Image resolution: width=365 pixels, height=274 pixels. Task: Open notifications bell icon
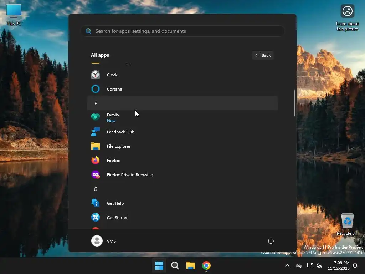(x=355, y=265)
